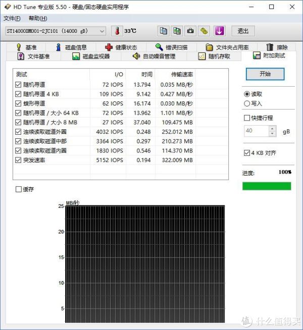Toggle the 4 KB 对齐 checkbox
The height and width of the screenshot is (330, 303).
247,153
